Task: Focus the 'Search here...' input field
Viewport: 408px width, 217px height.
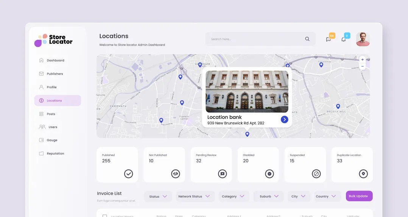Action: (260, 39)
